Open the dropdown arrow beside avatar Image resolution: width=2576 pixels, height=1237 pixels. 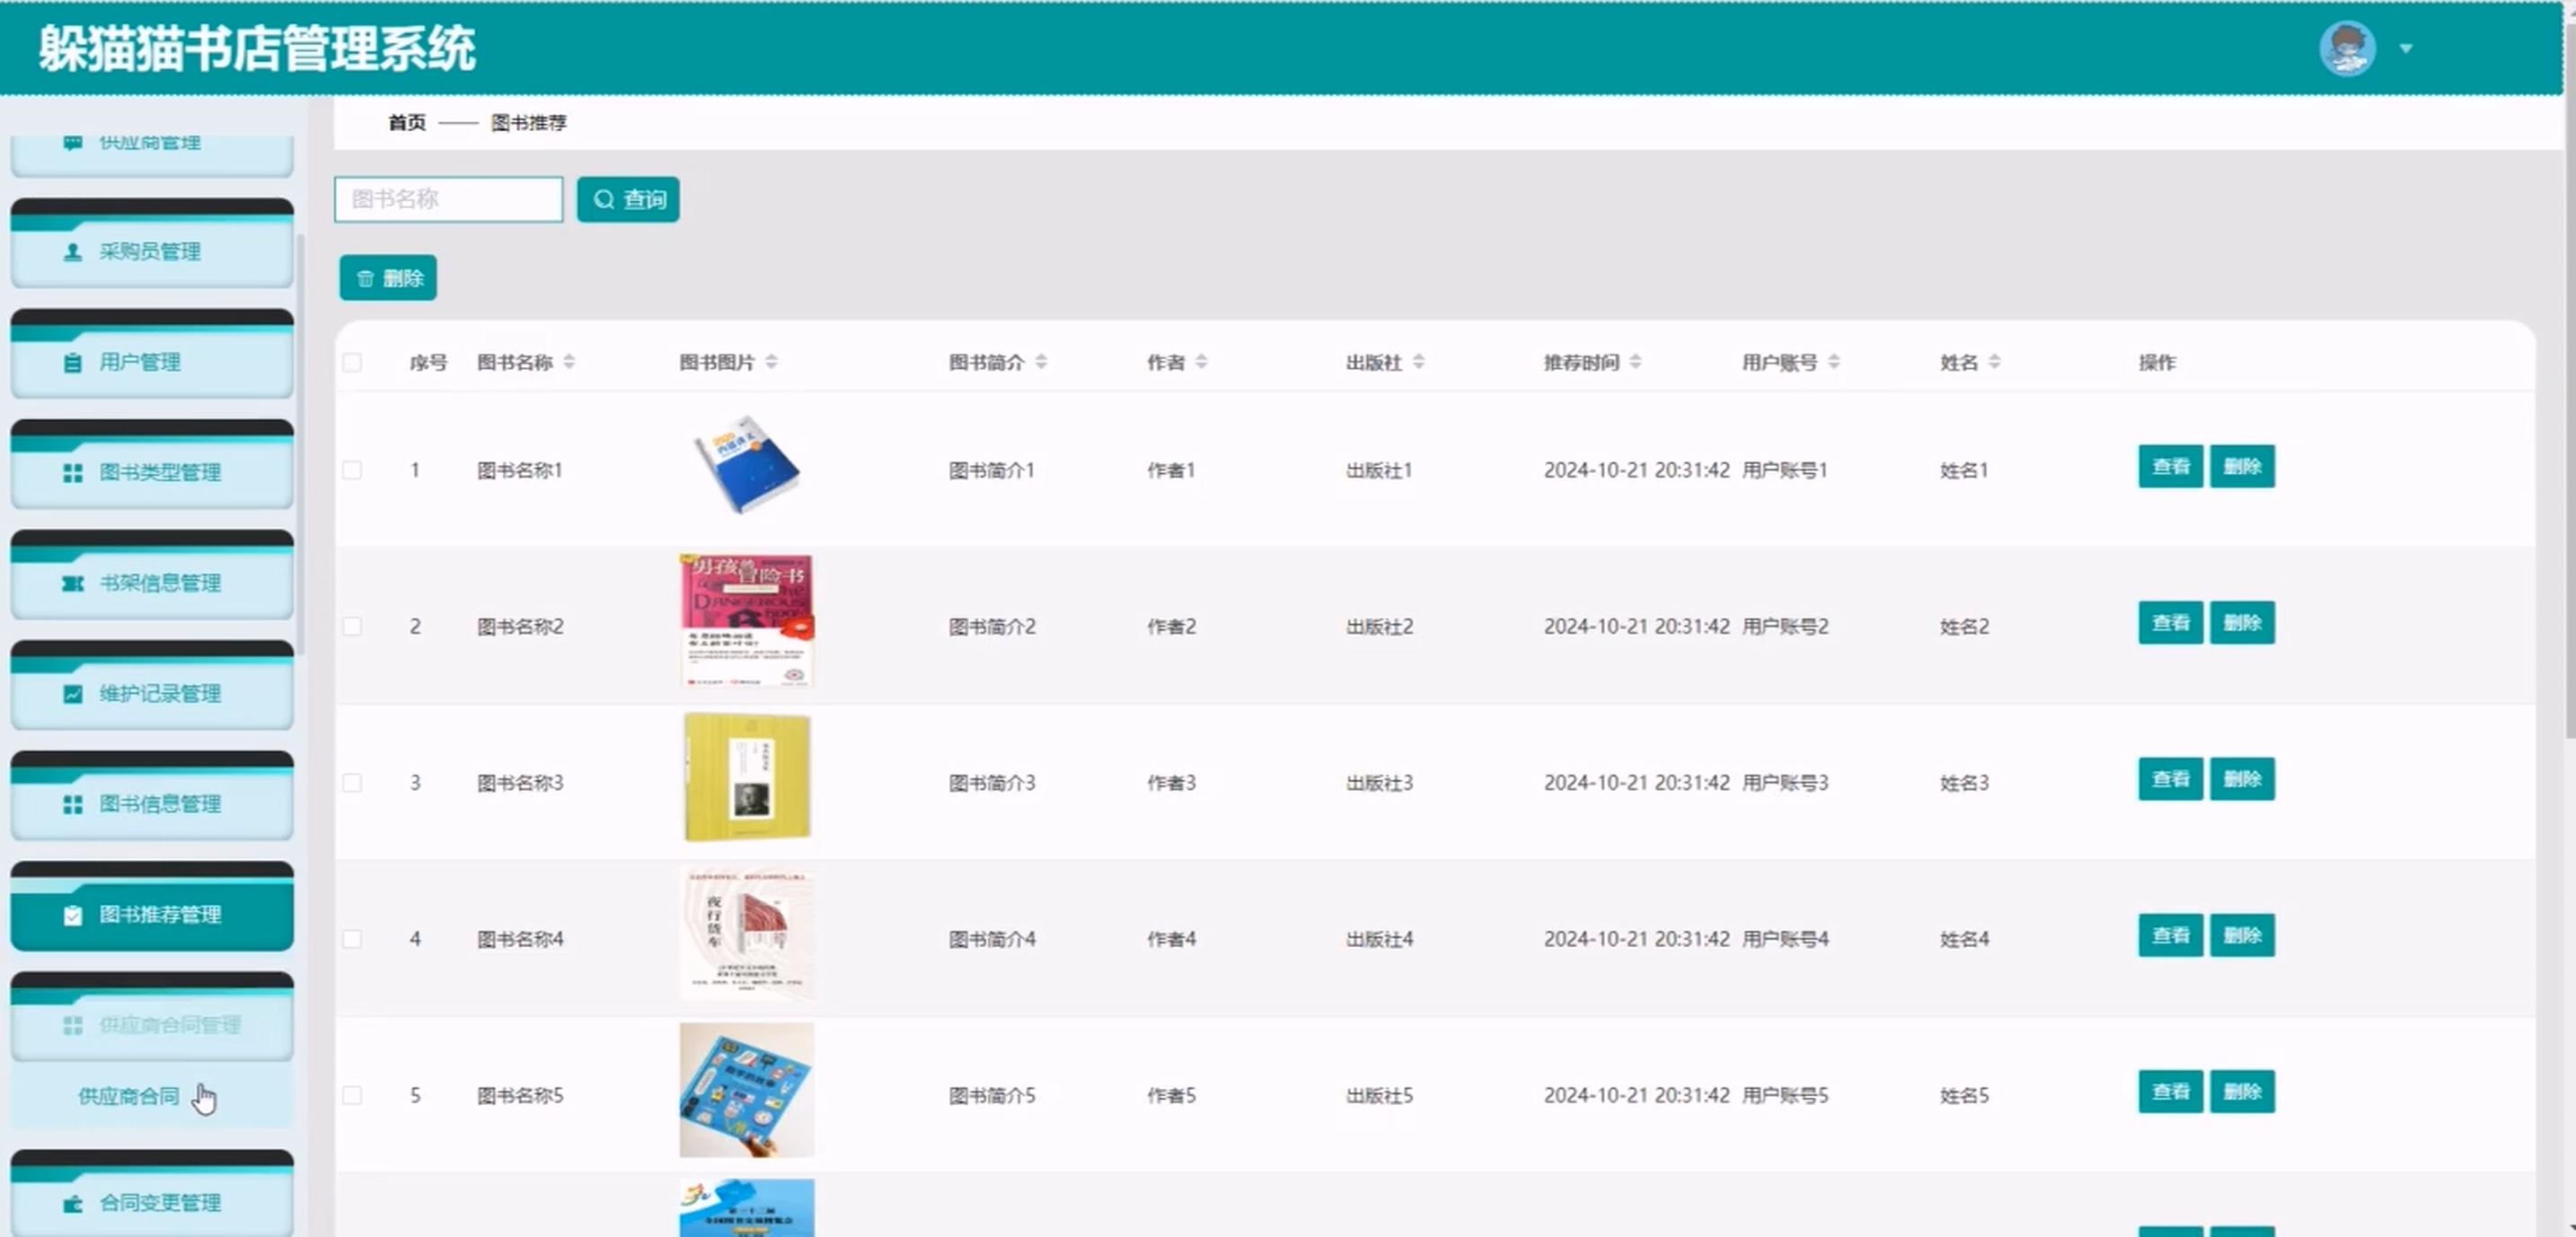[x=2406, y=48]
